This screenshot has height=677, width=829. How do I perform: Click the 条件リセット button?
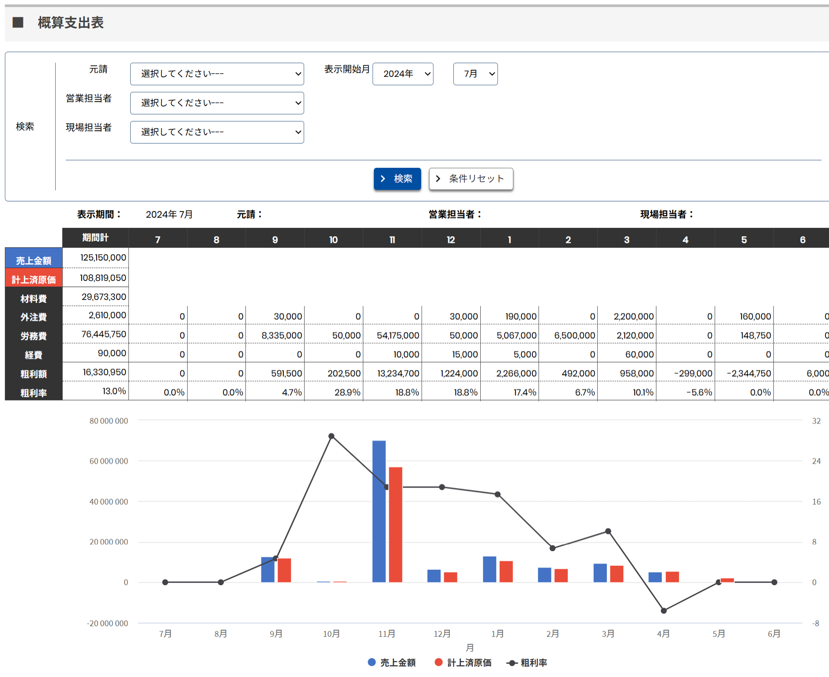tap(471, 179)
